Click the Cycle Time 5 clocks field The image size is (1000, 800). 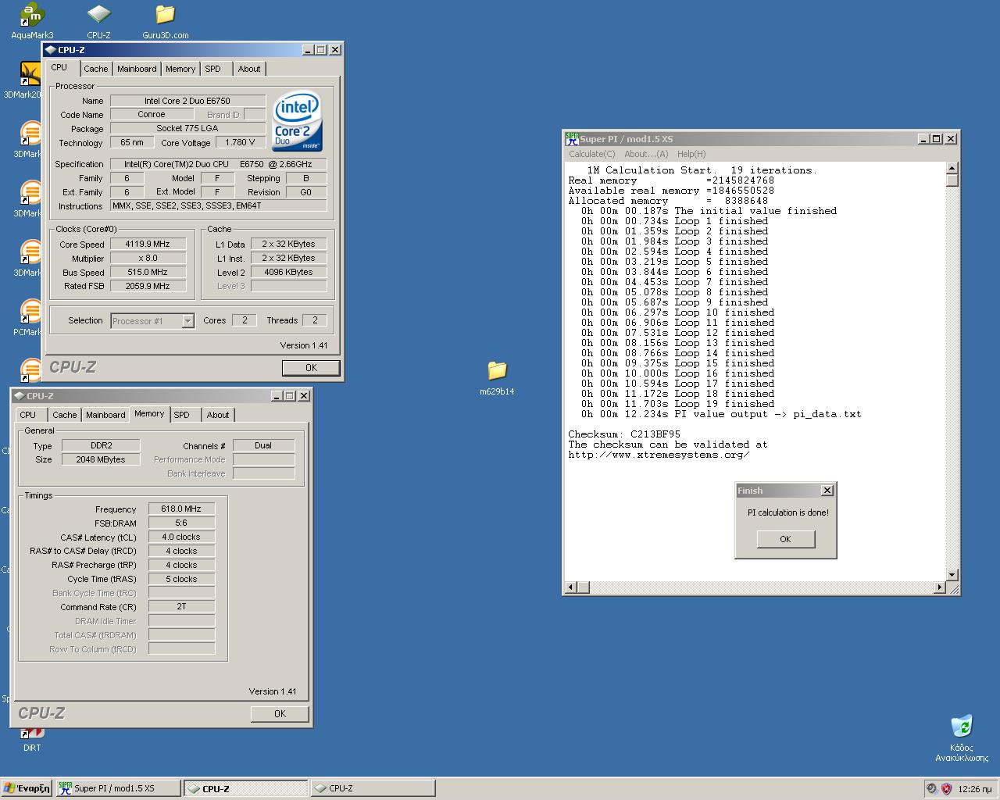(181, 579)
